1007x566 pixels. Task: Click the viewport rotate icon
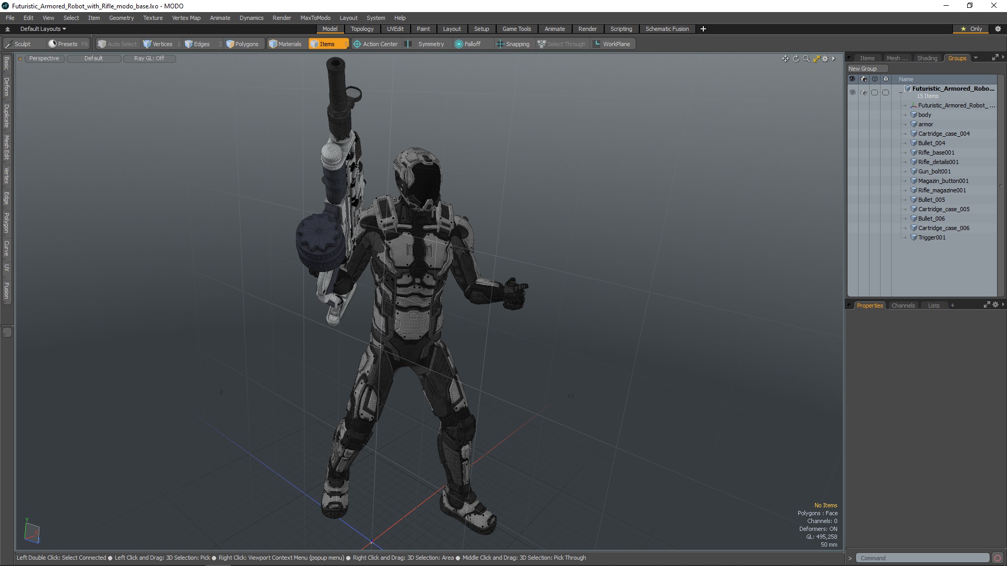click(x=796, y=59)
